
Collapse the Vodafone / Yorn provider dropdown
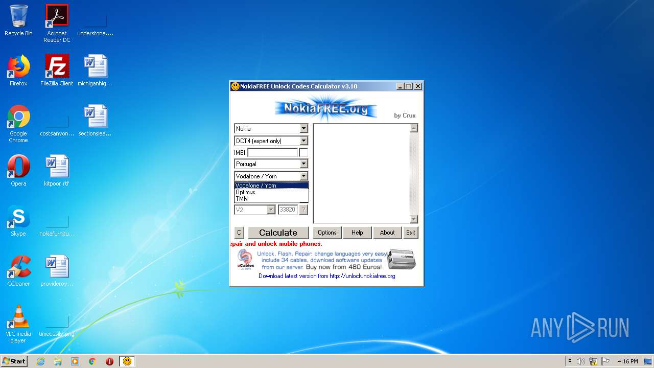(x=303, y=176)
